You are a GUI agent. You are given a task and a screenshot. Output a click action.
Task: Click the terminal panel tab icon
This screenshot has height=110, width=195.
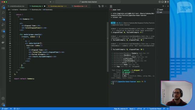click(111, 6)
